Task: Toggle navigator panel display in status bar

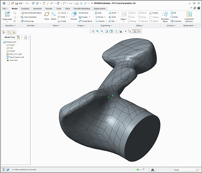Action: pos(3,170)
